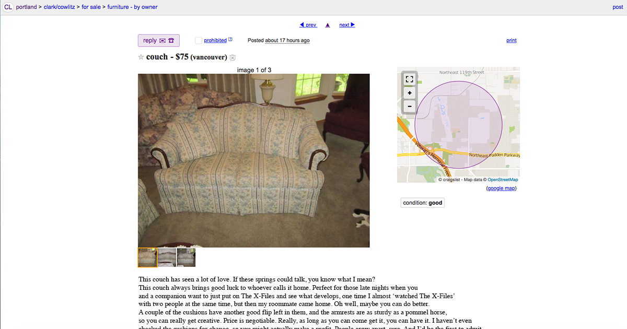Open the google map link

[502, 189]
